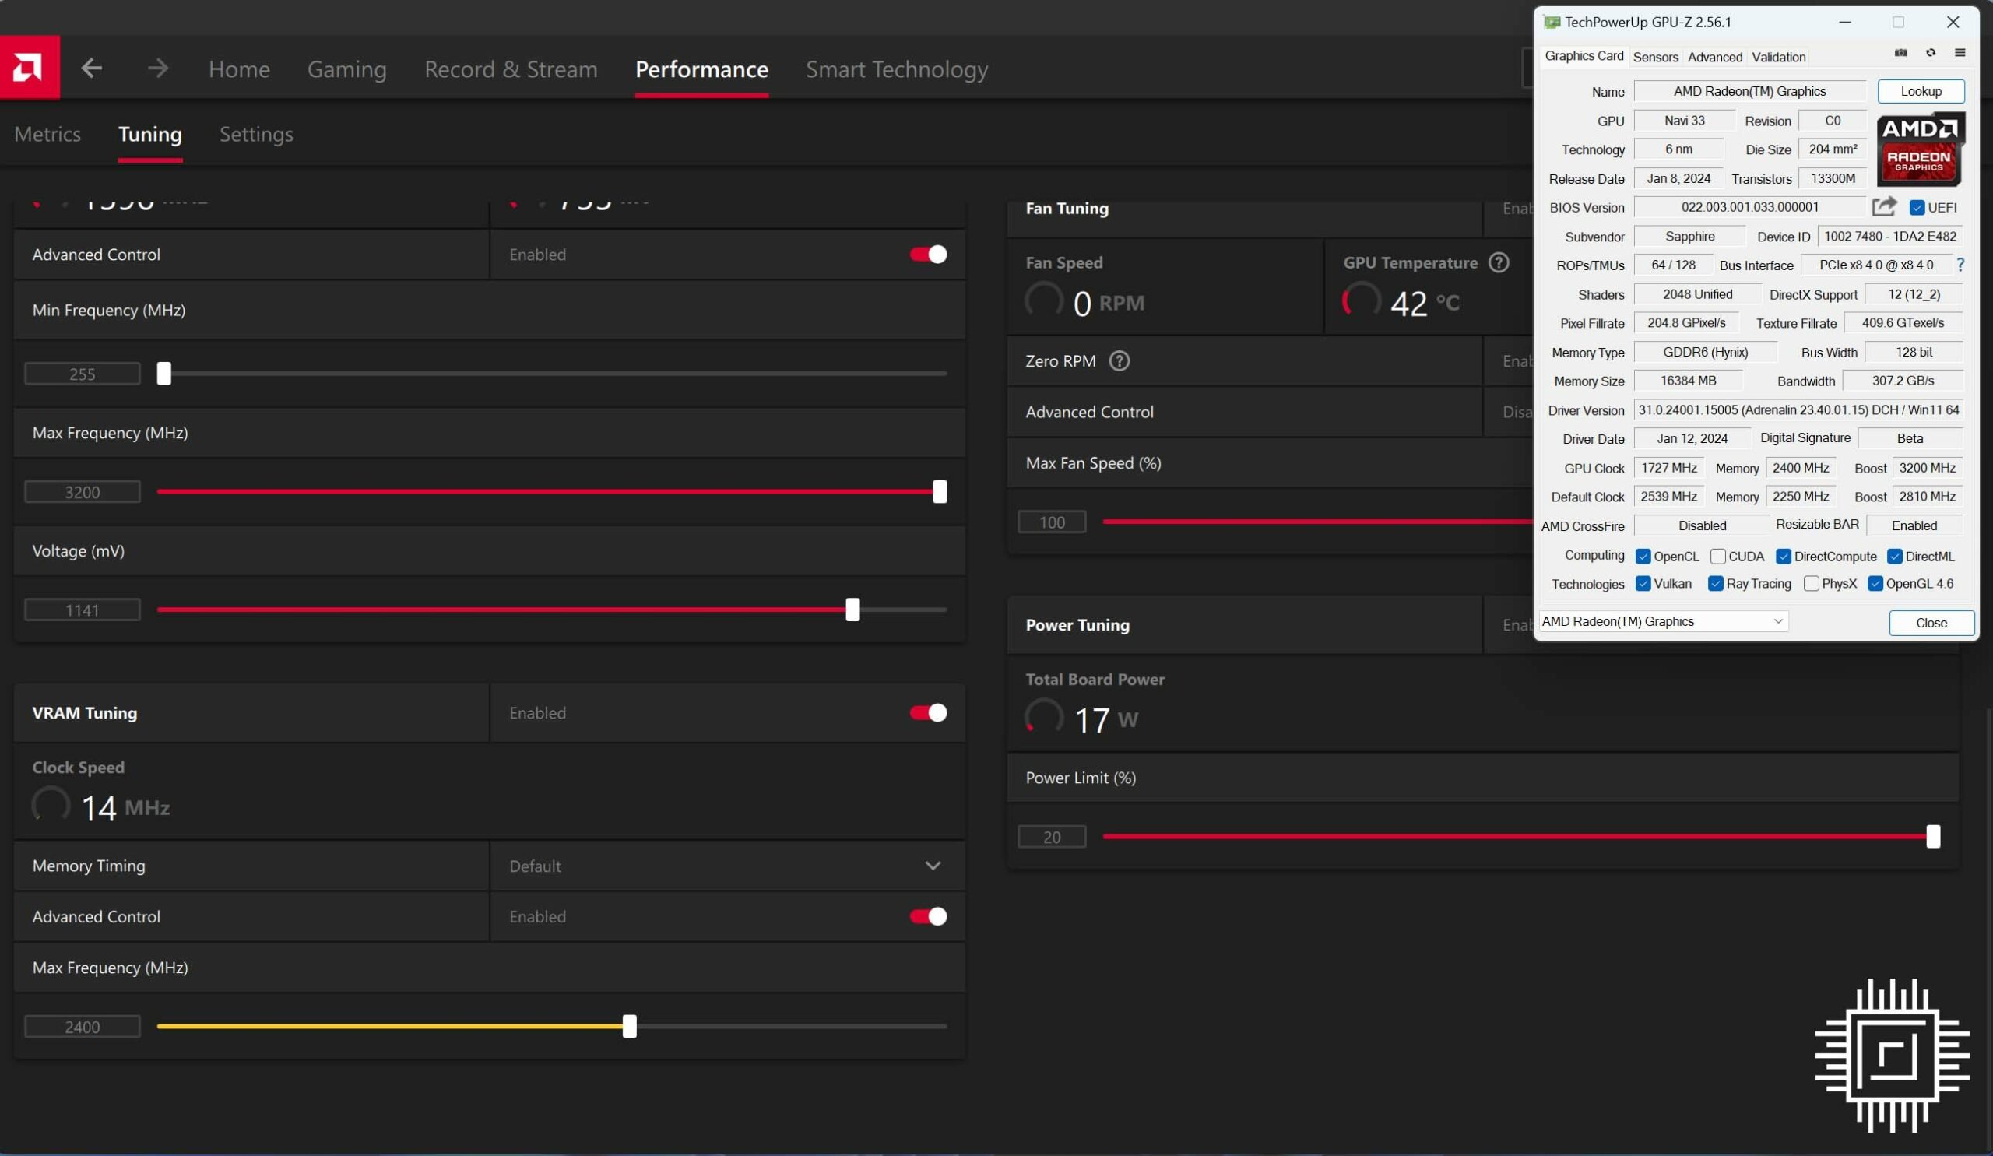Expand Memory Timing Default dropdown
This screenshot has width=1993, height=1156.
point(728,866)
